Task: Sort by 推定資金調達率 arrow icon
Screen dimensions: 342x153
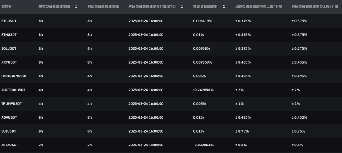Action: tap(223, 6)
